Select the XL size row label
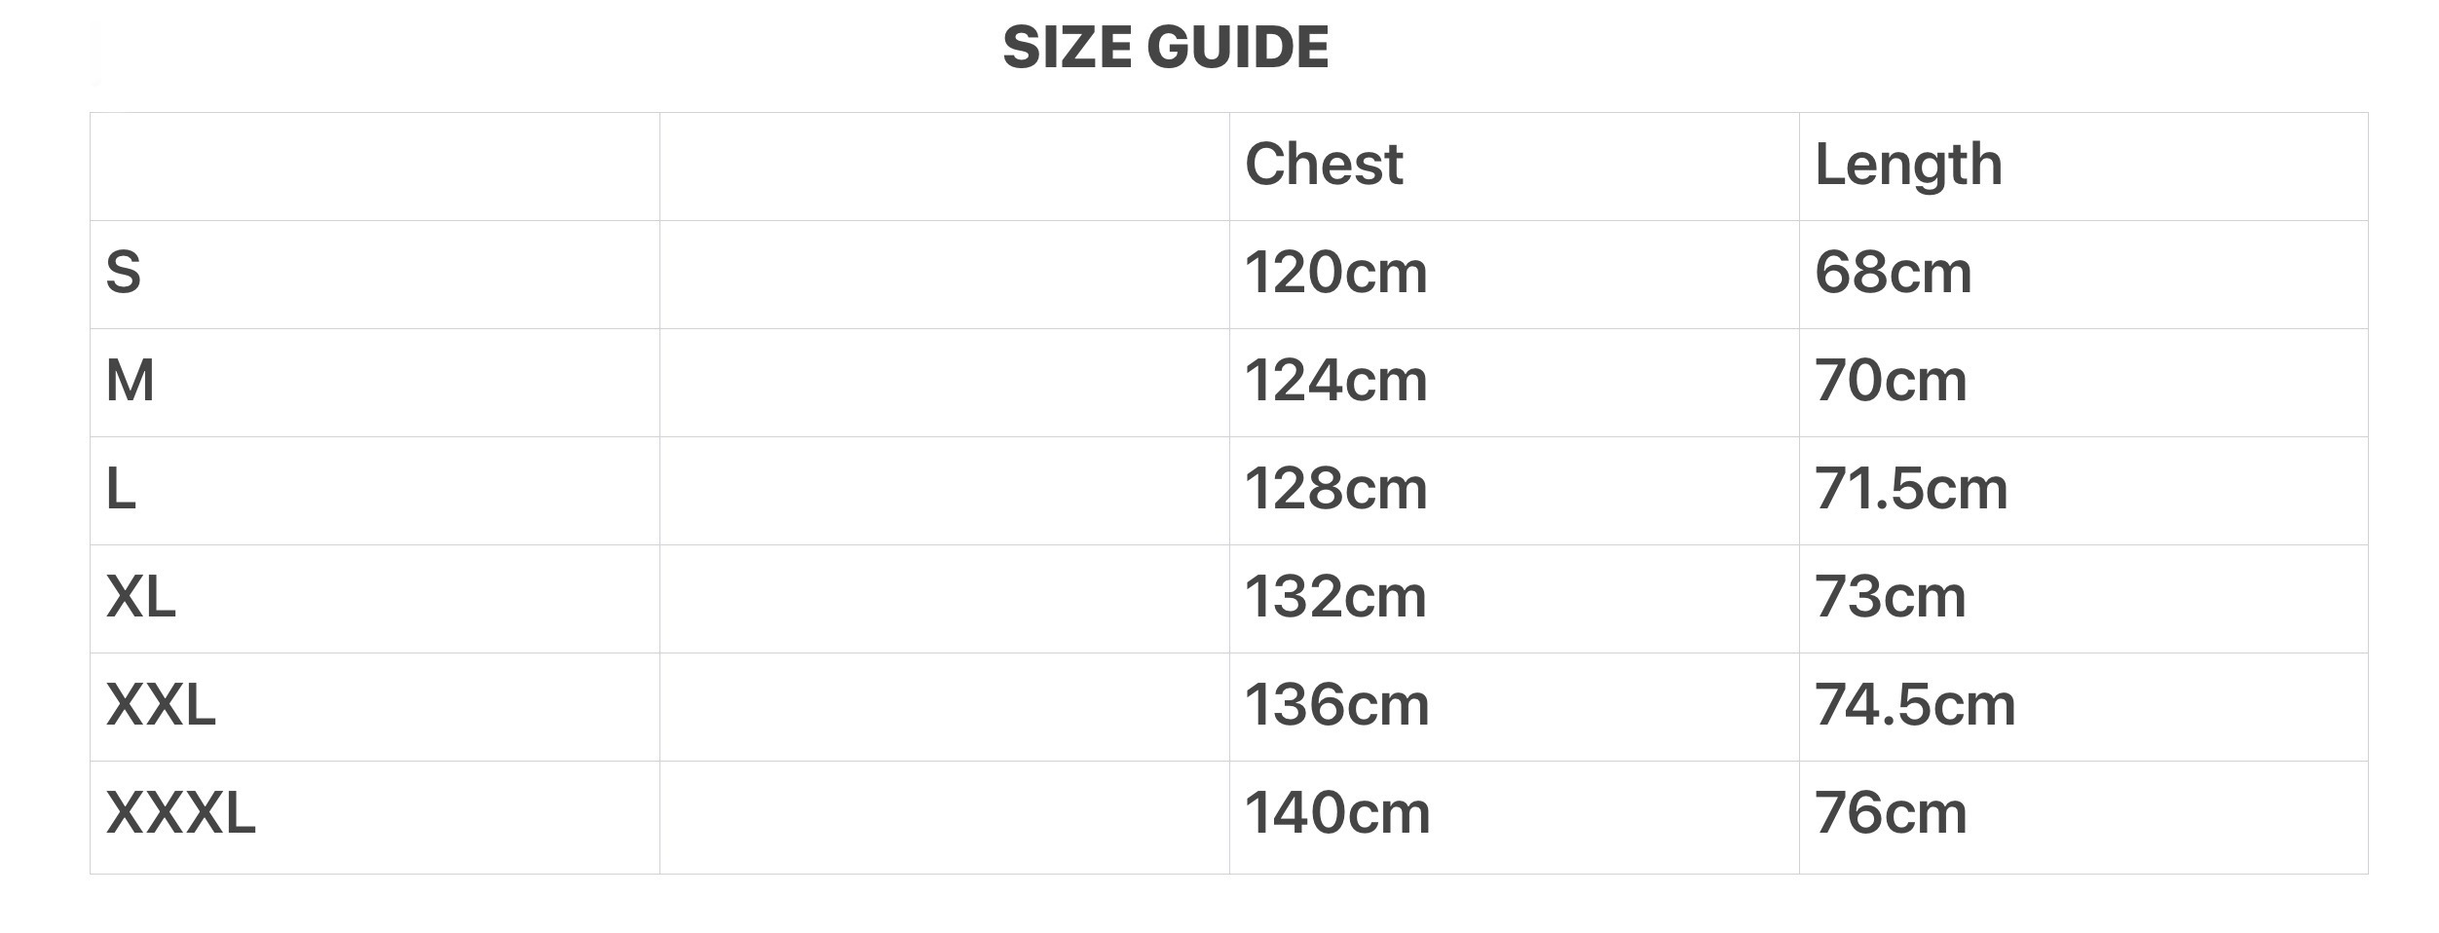Screen dimensions: 2439x933 (141, 597)
